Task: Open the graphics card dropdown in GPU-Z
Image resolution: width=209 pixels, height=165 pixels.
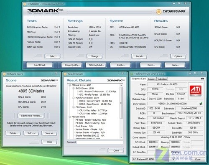Action: pyautogui.click(x=173, y=159)
